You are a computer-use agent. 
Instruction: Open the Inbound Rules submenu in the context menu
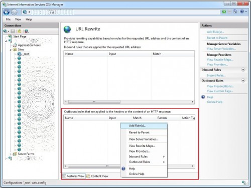tap(144, 156)
